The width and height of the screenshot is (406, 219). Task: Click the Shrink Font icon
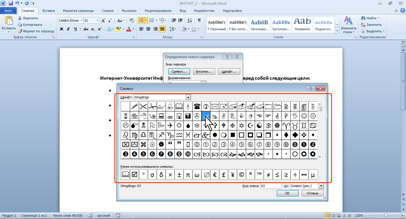[x=110, y=20]
